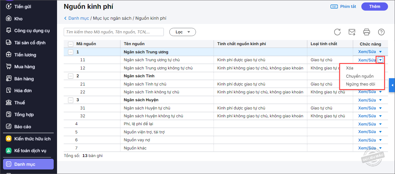Click the search field for Mã nguồn

pos(114,32)
